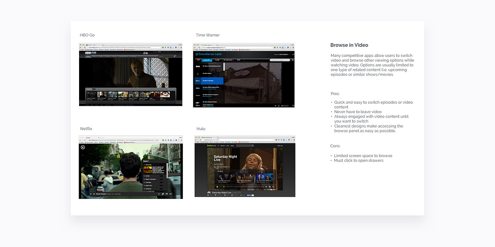Screen dimensions: 495x247
Task: Switch to the On Demand tab in Time Warner
Action: tap(228, 60)
